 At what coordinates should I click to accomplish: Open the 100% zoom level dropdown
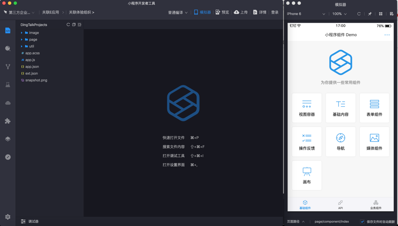[x=340, y=14]
